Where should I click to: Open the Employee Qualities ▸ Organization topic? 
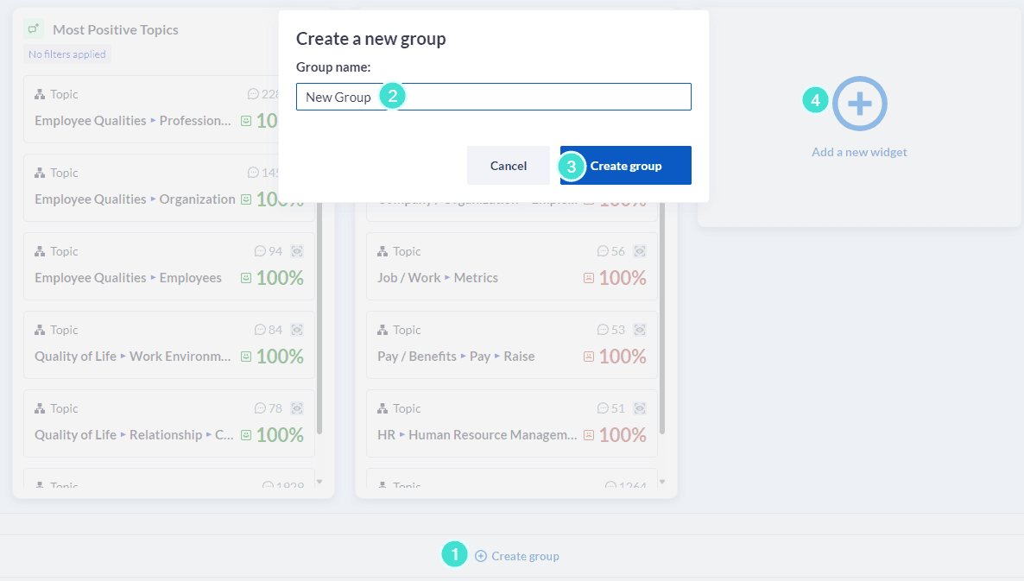point(135,199)
